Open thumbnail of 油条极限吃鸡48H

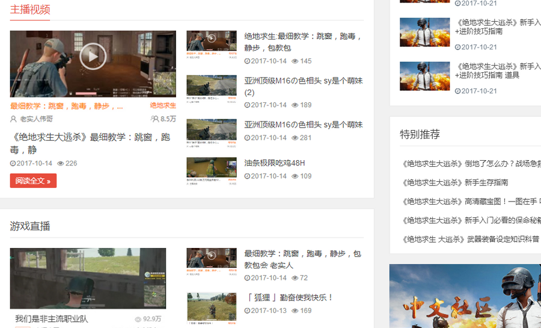212,172
